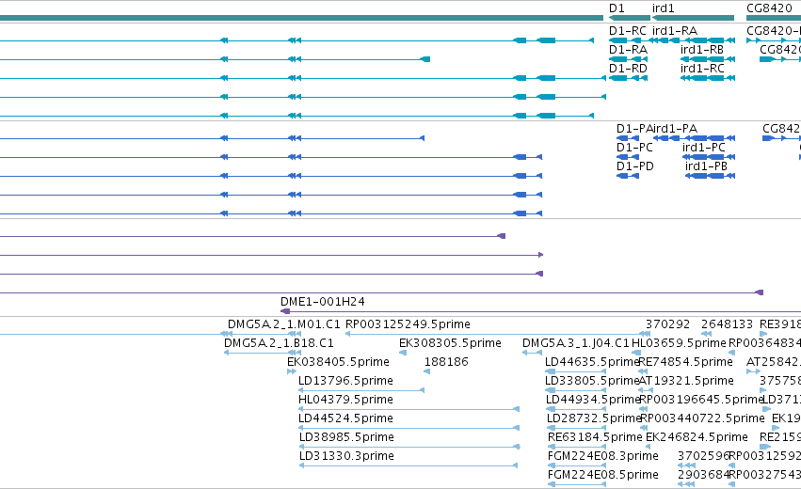801x489 pixels.
Task: Click EST RE74854.5prime
Action: (x=685, y=362)
